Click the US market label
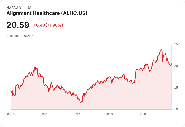 (29, 8)
